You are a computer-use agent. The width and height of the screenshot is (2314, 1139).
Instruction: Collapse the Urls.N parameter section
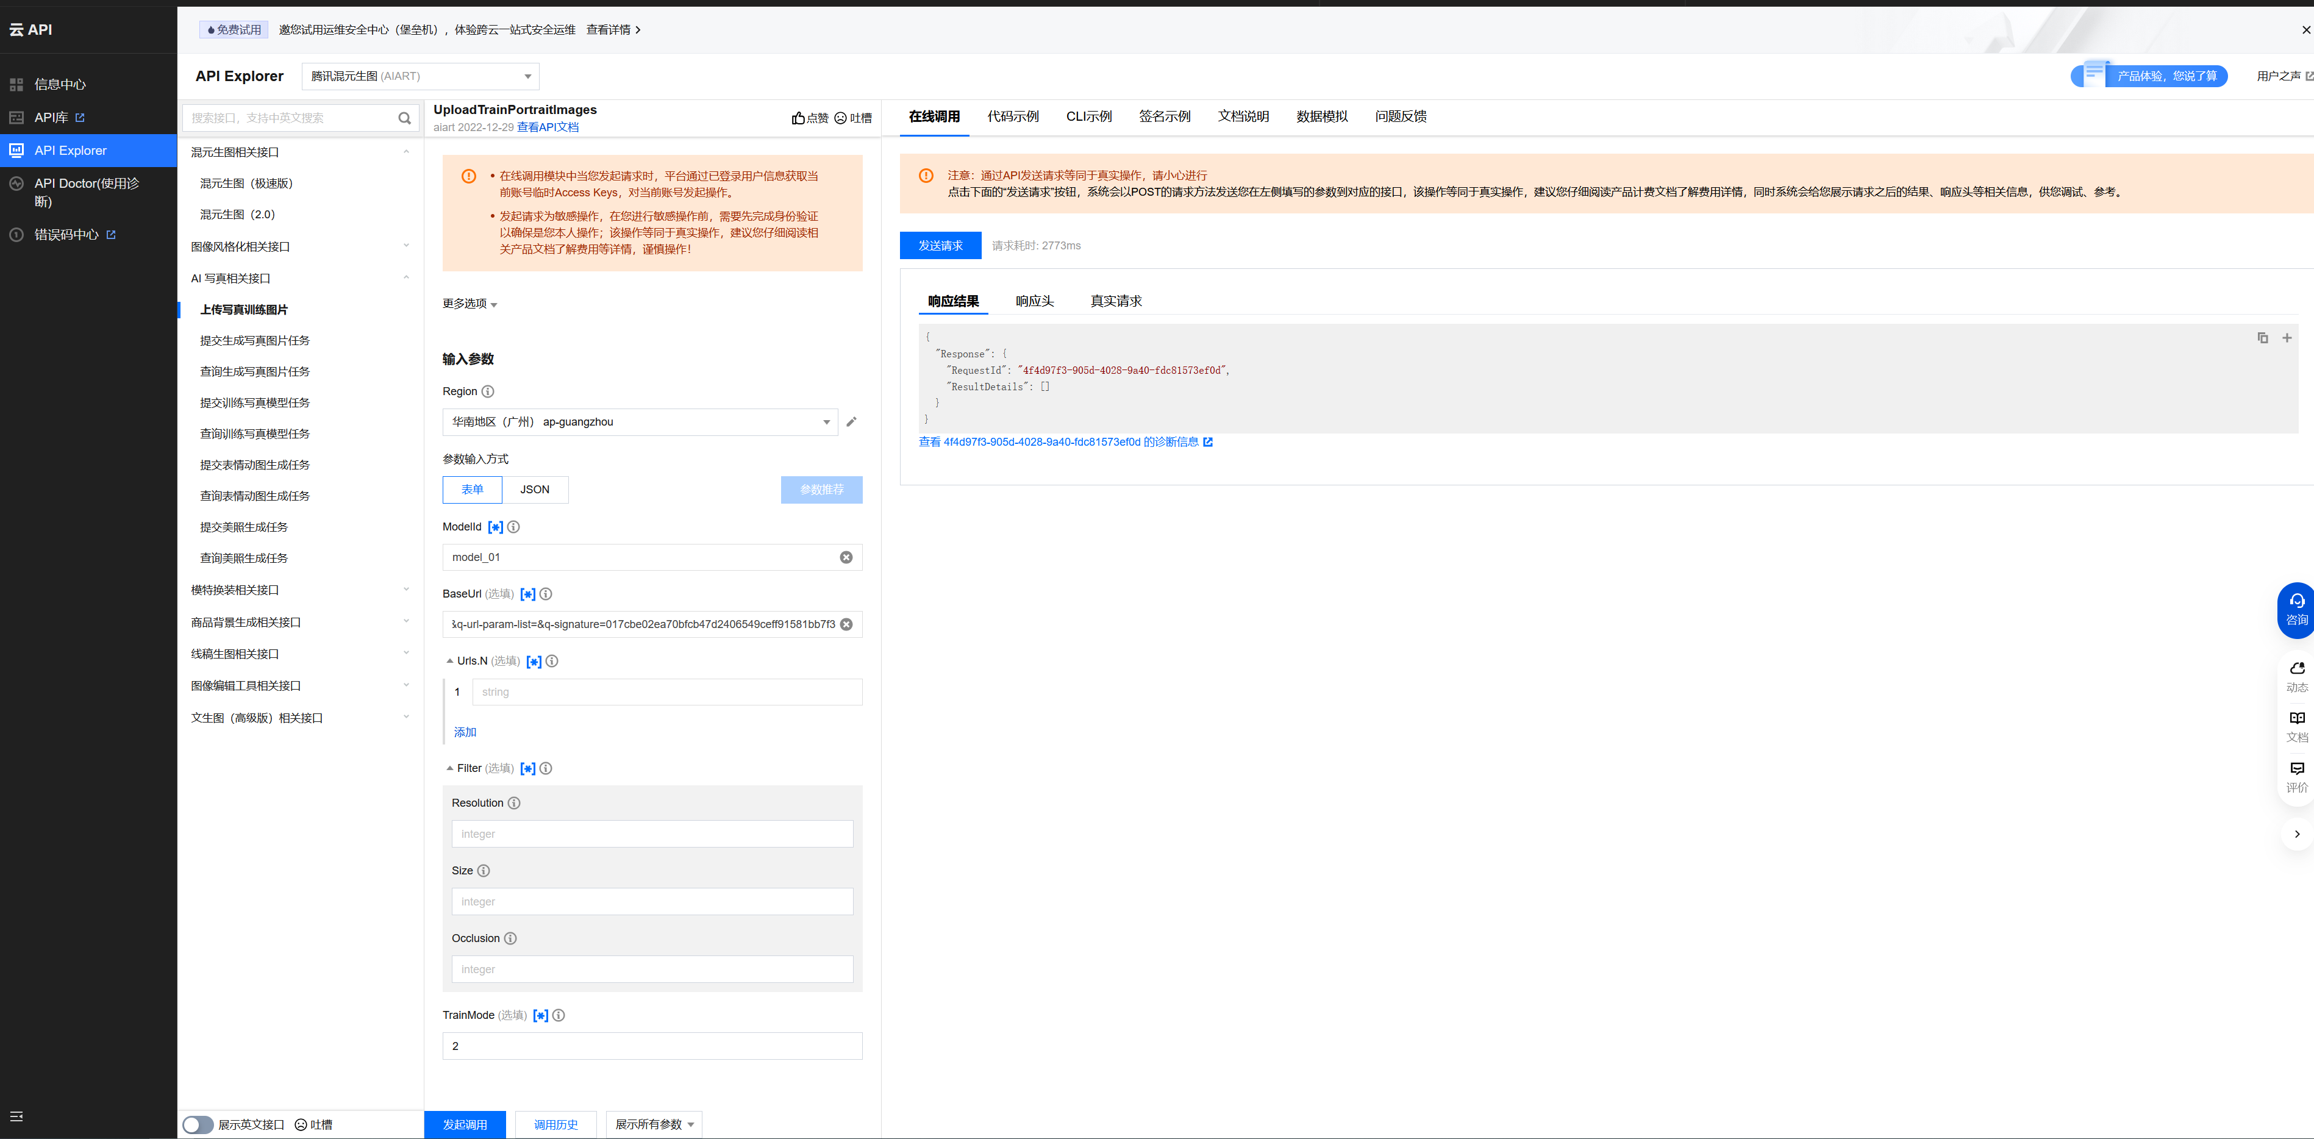(x=450, y=661)
